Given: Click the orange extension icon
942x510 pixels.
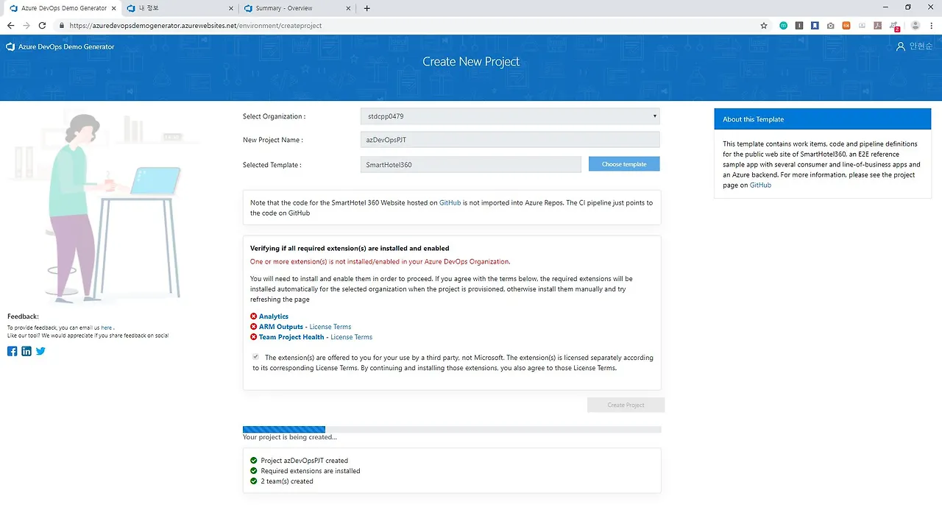Looking at the screenshot, I should tap(846, 25).
